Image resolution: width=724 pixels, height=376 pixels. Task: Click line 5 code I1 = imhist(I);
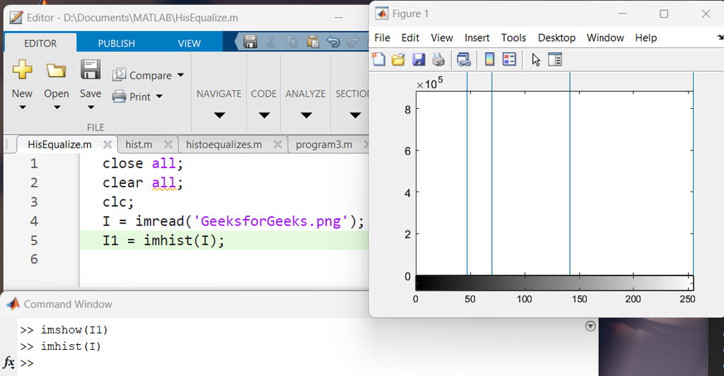click(163, 240)
